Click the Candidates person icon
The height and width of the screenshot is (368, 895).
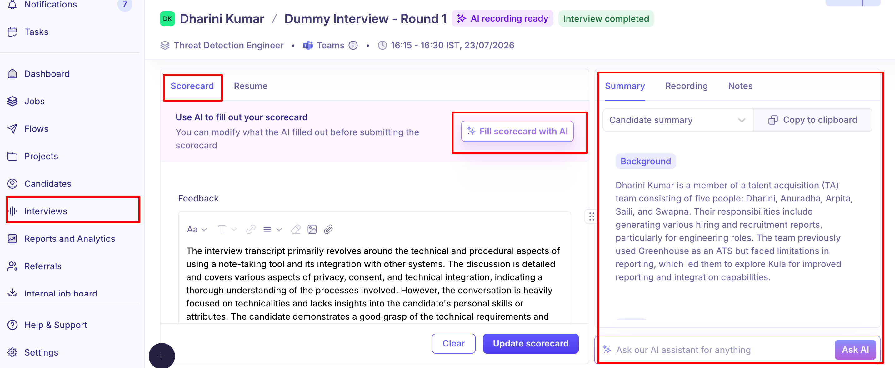(12, 184)
